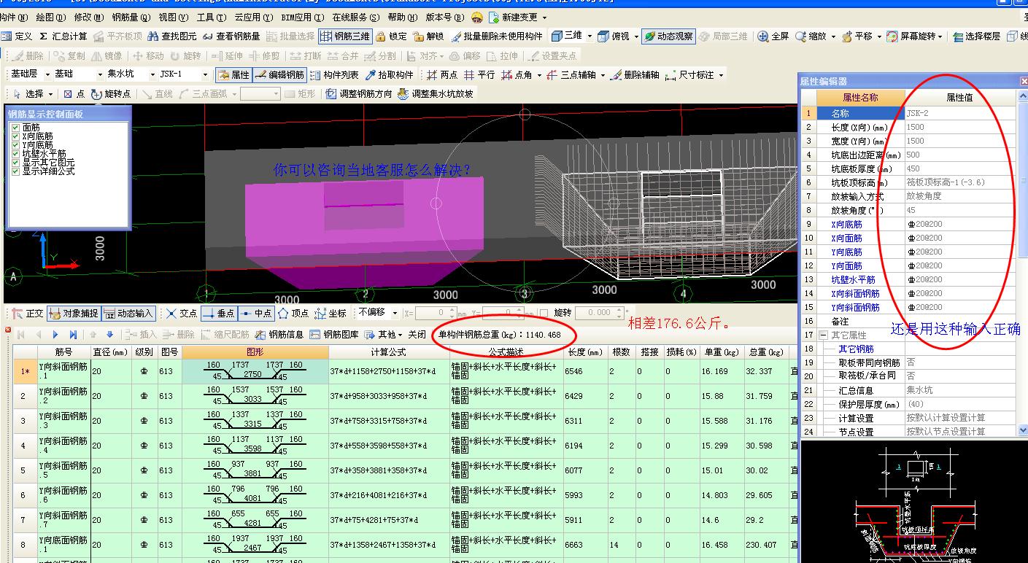Image resolution: width=1028 pixels, height=563 pixels.
Task: Toggle 正交 orthogonal mode
Action: (28, 313)
